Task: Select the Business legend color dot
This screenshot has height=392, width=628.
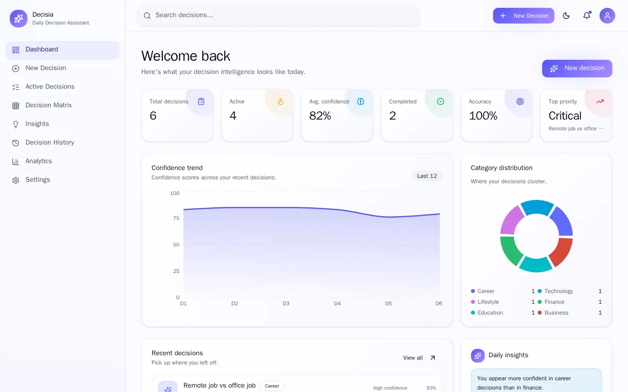Action: point(540,313)
